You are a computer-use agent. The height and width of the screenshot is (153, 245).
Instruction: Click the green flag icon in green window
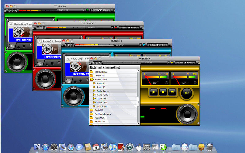[x=88, y=10]
